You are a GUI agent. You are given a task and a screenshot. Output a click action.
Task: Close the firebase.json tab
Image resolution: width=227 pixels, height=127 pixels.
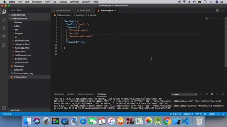116,11
